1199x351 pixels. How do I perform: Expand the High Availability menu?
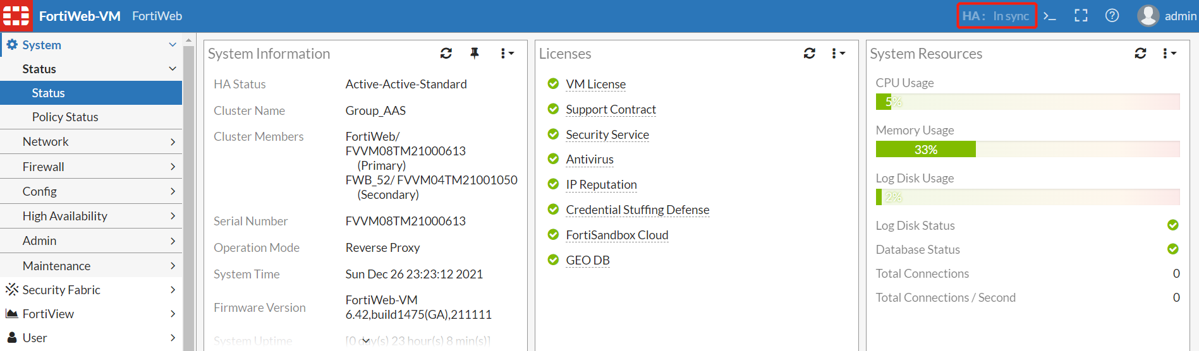(x=91, y=216)
